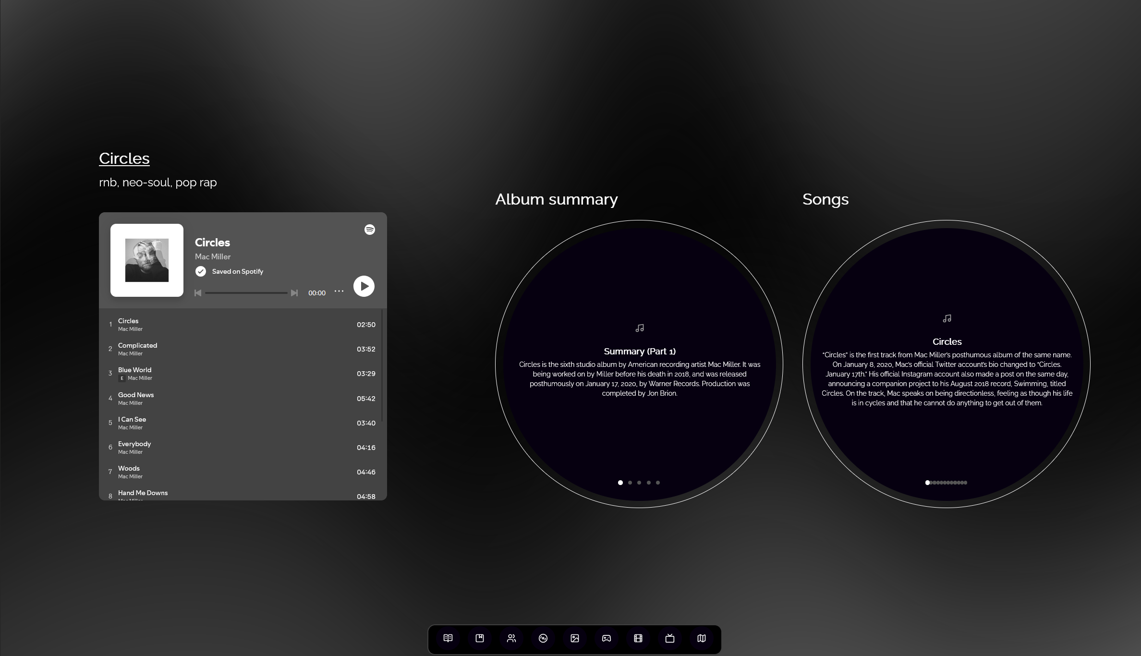Play the Circles album
This screenshot has height=656, width=1141.
[x=364, y=286]
